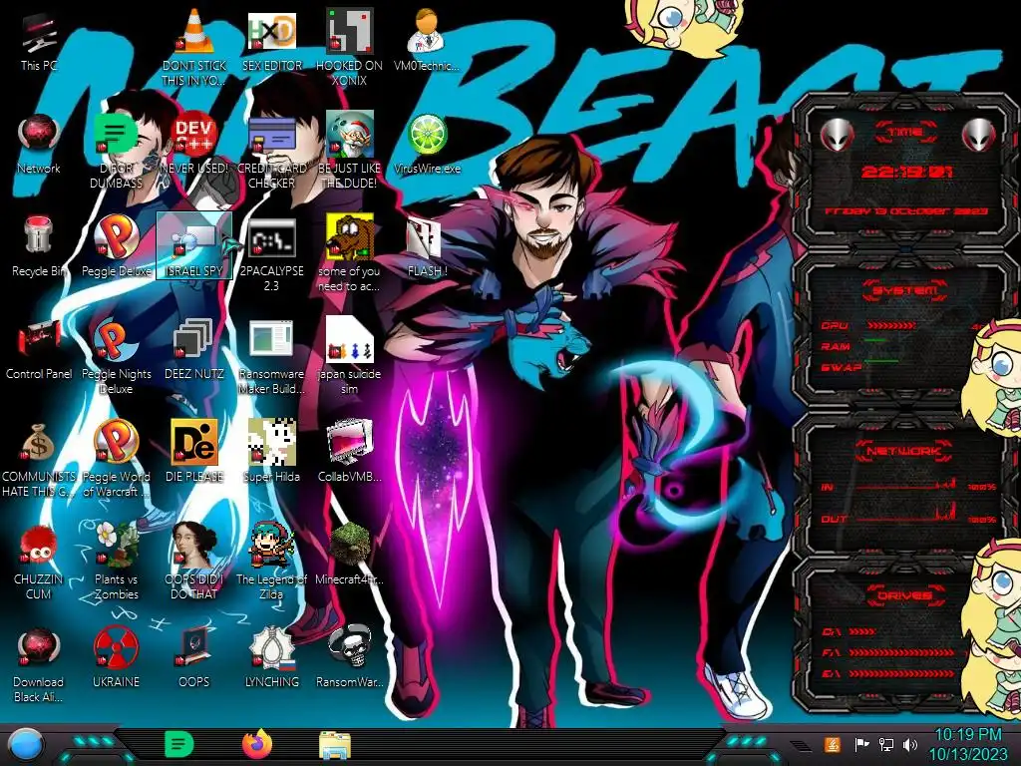
Task: Open the green music app on taskbar
Action: click(179, 744)
